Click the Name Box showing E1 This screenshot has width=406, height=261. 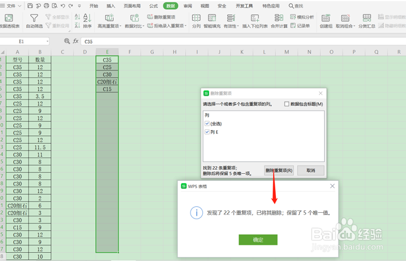click(21, 41)
